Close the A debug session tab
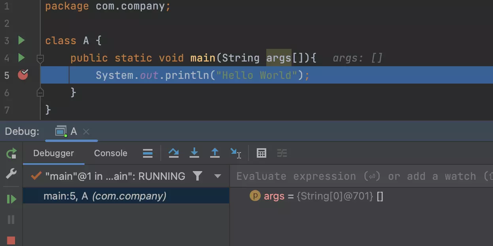The image size is (493, 246). pyautogui.click(x=87, y=132)
